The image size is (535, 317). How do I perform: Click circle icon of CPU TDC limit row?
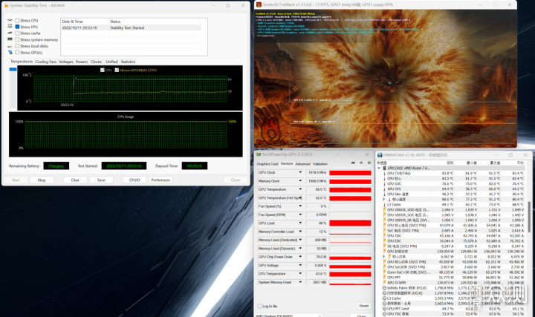385,314
